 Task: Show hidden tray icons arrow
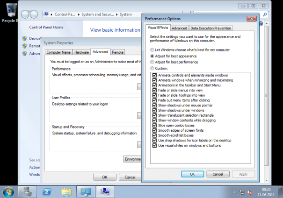pyautogui.click(x=234, y=192)
